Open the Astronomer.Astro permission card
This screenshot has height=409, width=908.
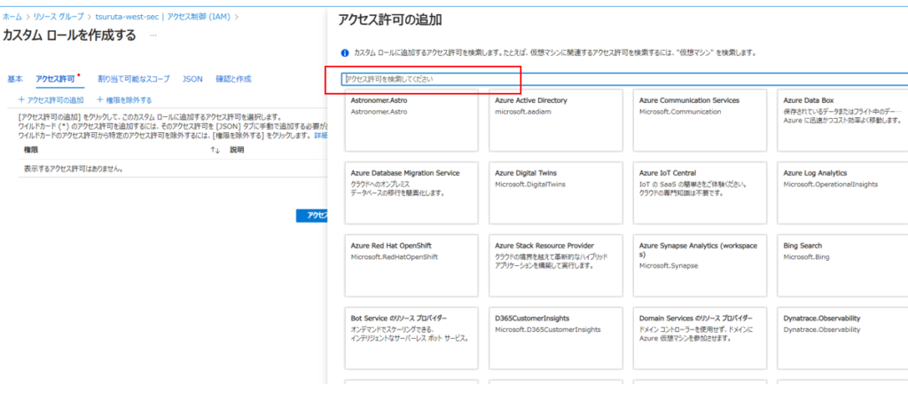point(411,120)
